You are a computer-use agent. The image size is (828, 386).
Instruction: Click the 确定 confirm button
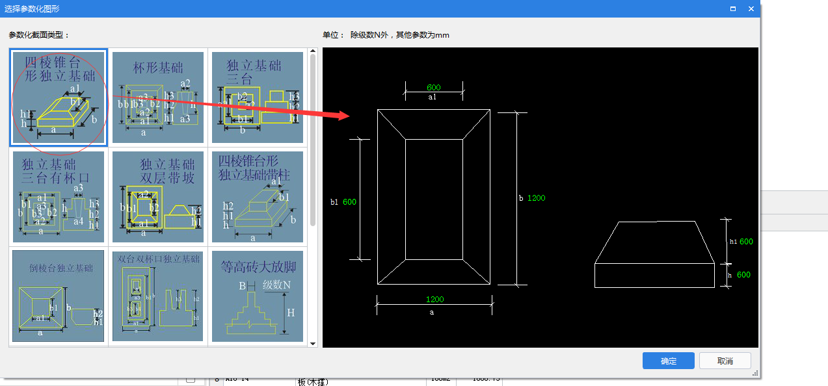[668, 361]
